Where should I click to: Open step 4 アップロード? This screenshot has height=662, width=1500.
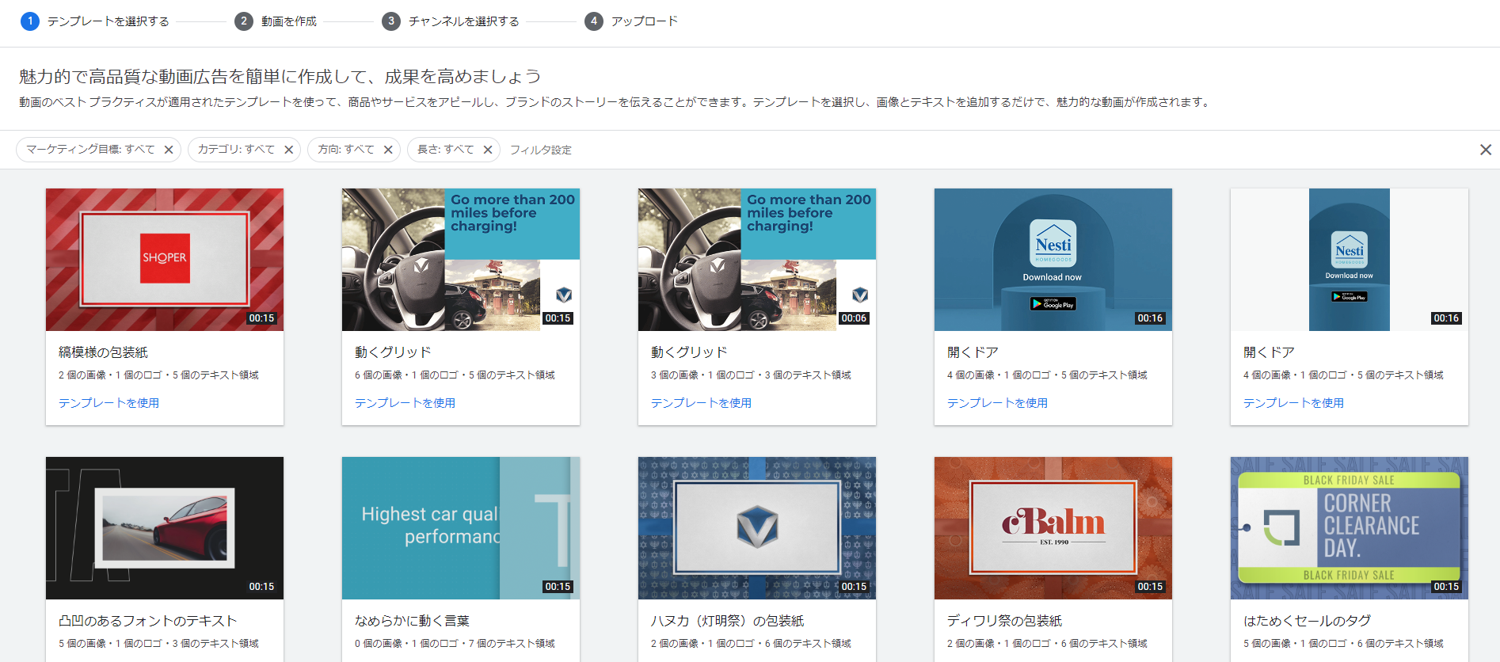631,21
